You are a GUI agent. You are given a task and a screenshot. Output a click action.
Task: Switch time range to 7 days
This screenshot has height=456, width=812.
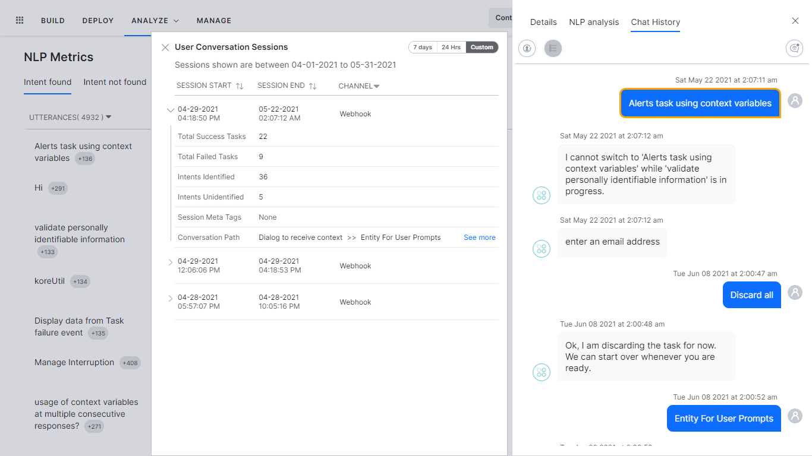422,47
